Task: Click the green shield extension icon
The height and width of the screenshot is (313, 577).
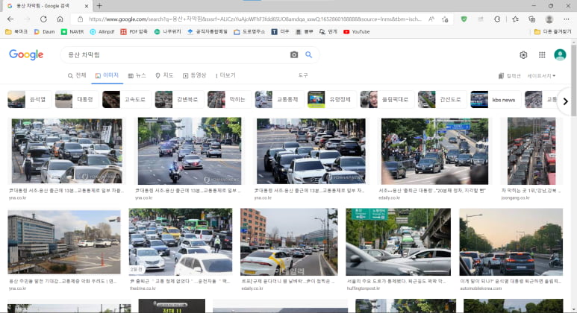Action: tap(464, 19)
